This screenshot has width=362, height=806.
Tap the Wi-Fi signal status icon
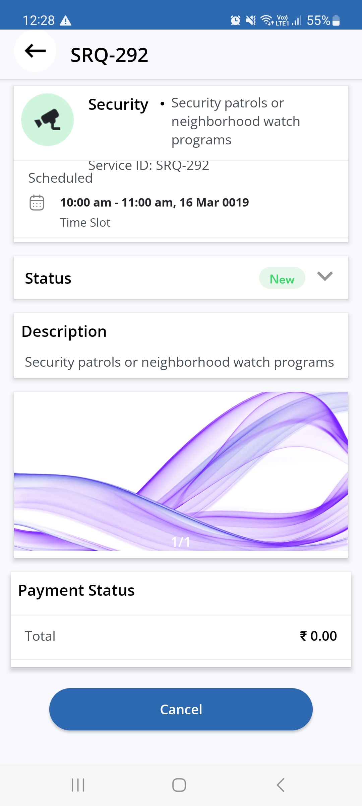pos(267,20)
